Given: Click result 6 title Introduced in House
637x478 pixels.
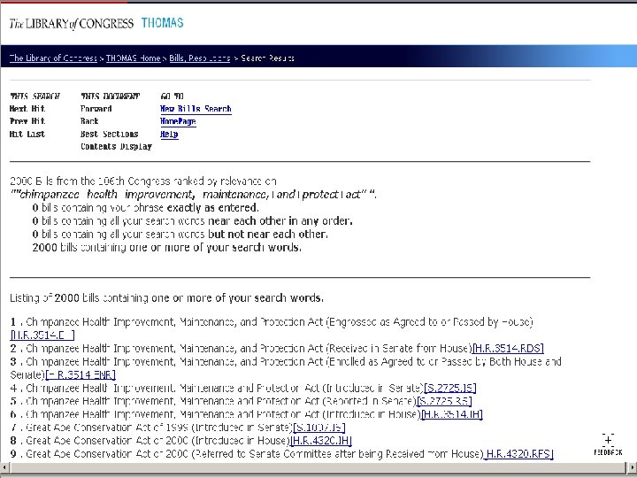Looking at the screenshot, I should pos(224,414).
